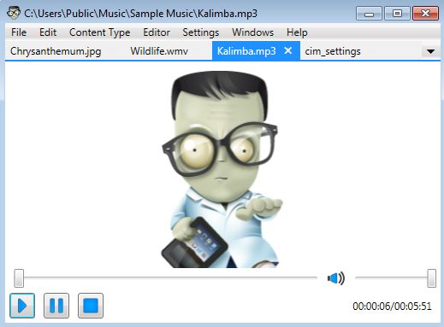Click the playback seek slider handle
Viewport: 444px width, 327px height.
19,278
